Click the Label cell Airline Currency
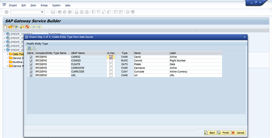The width and height of the screenshot is (272, 138). (196, 72)
